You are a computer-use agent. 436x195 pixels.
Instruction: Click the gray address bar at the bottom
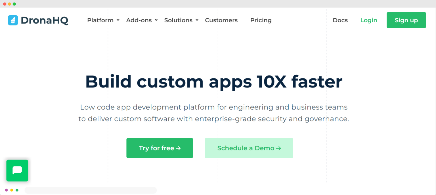[x=91, y=190]
